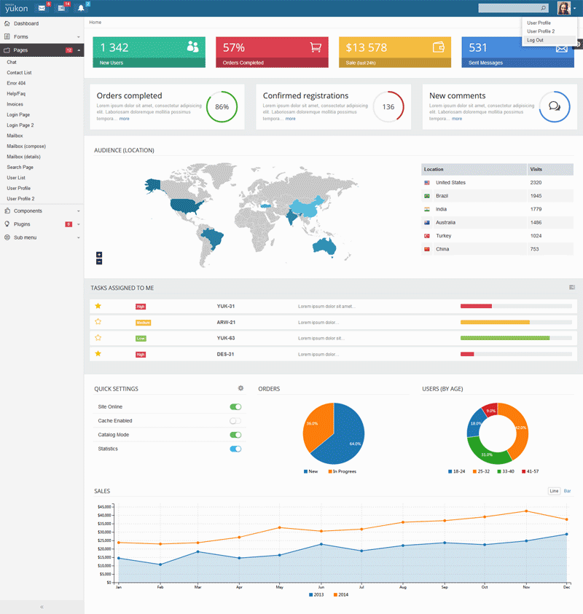Click the 86% progress circle
Viewport: 583px width, 614px height.
pyautogui.click(x=221, y=106)
